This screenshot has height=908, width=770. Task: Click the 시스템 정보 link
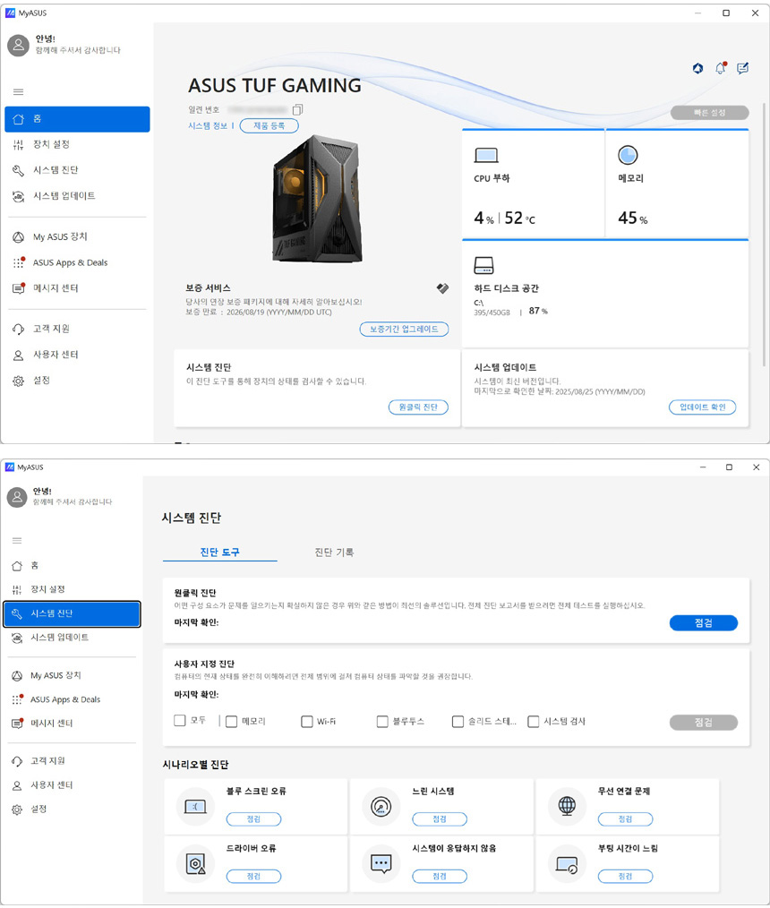tap(210, 126)
